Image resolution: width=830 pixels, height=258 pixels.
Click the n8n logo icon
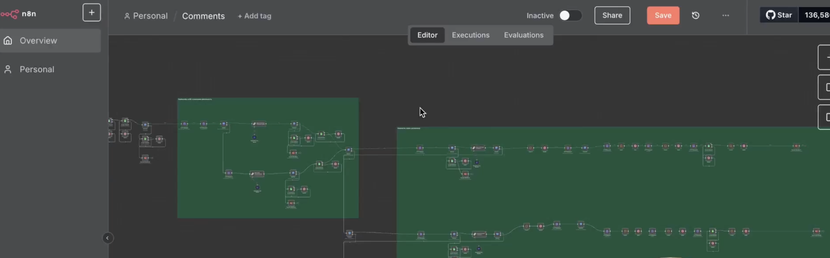pos(10,14)
